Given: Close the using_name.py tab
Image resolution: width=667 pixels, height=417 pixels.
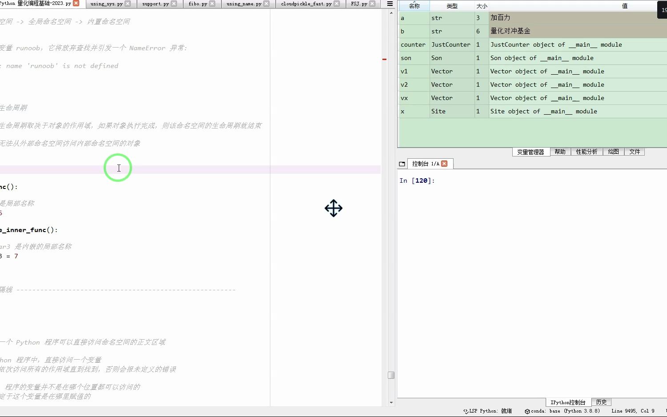Looking at the screenshot, I should click(x=266, y=4).
